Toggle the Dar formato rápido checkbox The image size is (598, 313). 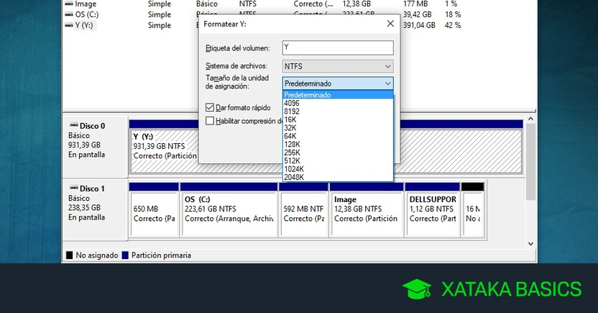click(210, 107)
